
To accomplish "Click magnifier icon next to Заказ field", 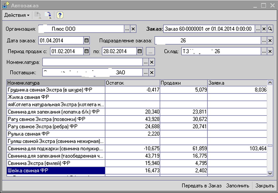I will point(270,29).
